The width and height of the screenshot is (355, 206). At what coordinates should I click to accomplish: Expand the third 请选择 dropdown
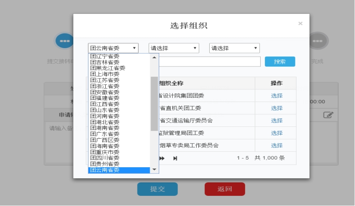point(234,48)
